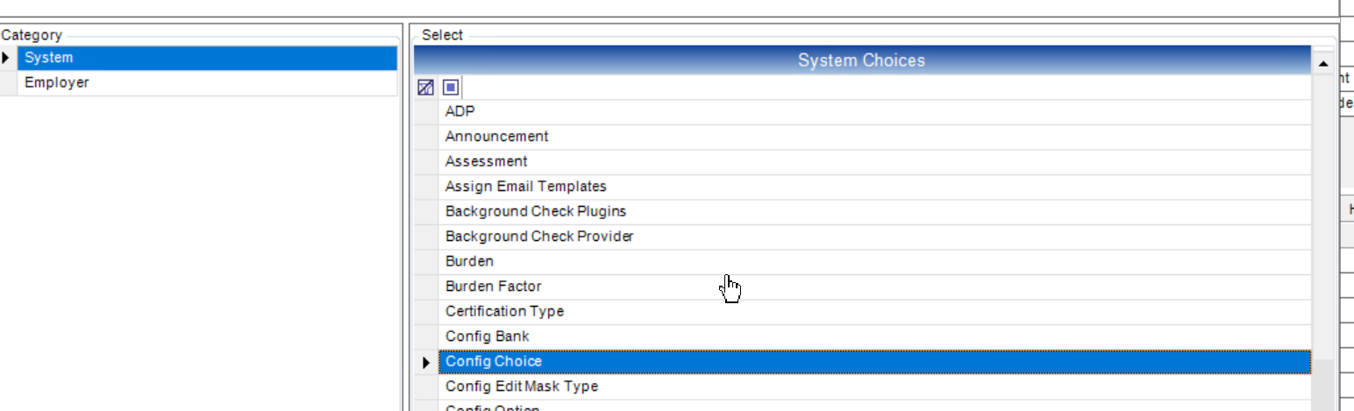Select the Employer category
Viewport: 1354px width, 411px height.
(207, 83)
